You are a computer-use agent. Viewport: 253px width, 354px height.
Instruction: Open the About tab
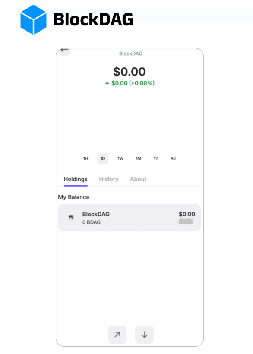(x=138, y=179)
